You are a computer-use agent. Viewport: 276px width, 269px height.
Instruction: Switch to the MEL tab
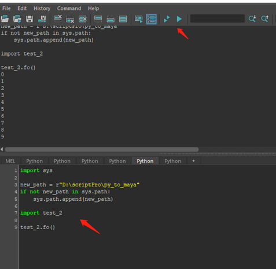click(x=10, y=161)
